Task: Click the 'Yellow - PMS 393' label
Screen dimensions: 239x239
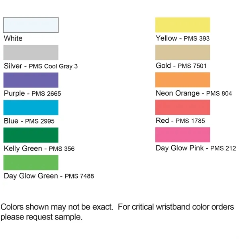Action: click(182, 39)
